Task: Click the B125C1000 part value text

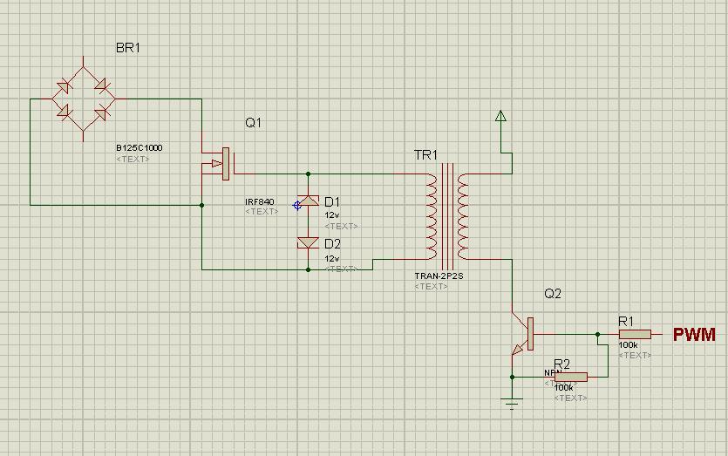Action: coord(139,148)
